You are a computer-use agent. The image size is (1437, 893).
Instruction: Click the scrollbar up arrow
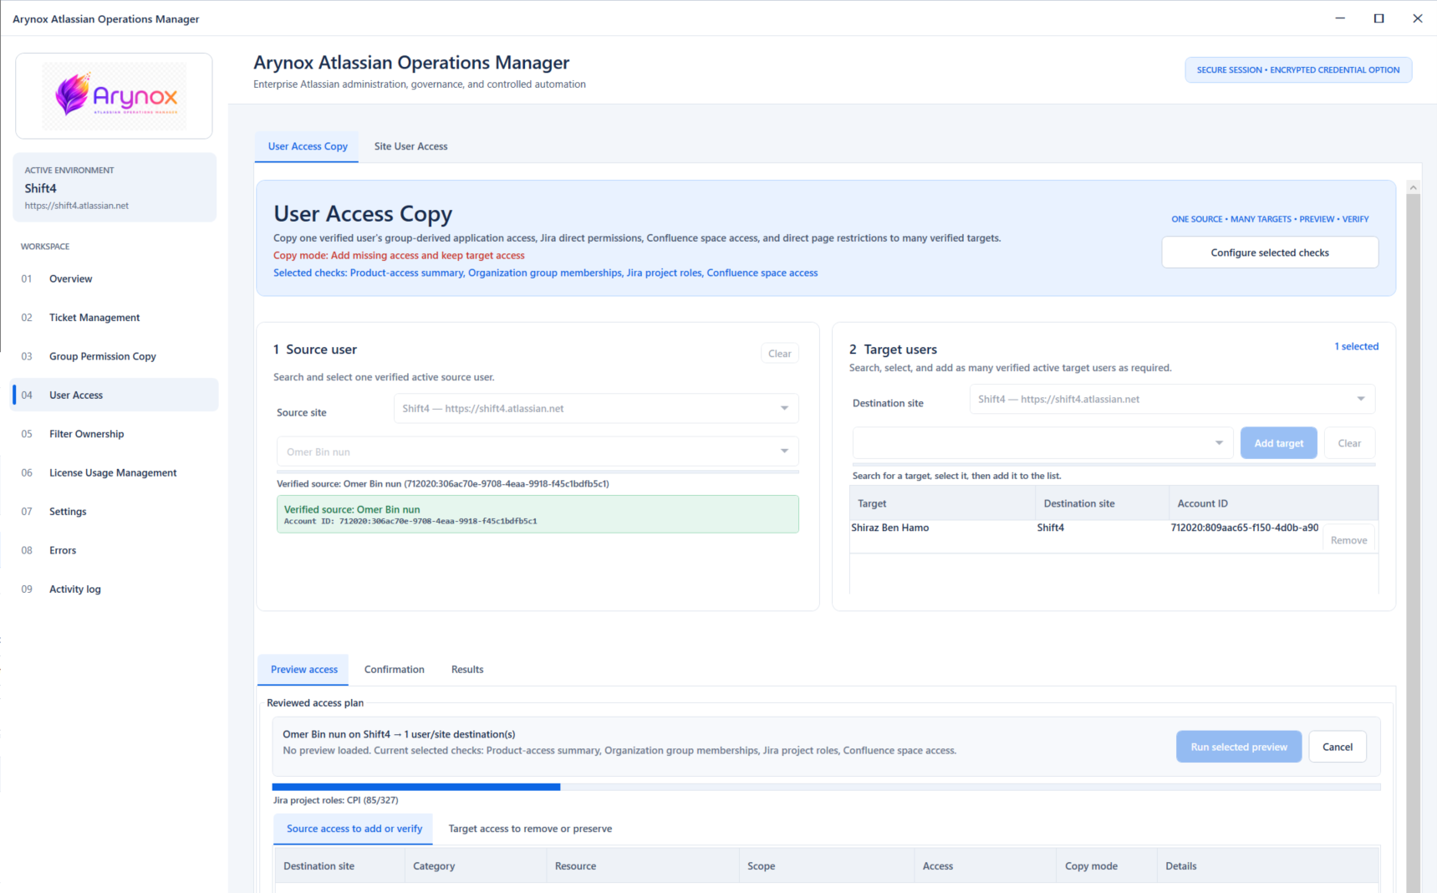point(1414,187)
